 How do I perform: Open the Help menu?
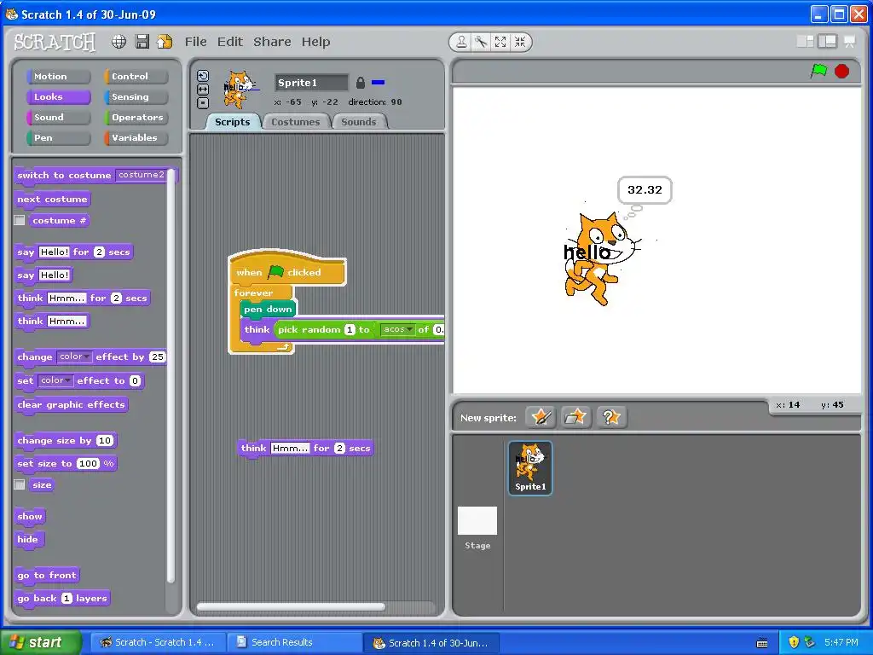[x=315, y=43]
